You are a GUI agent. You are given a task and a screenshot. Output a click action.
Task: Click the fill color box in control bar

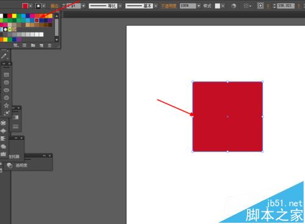pos(25,6)
